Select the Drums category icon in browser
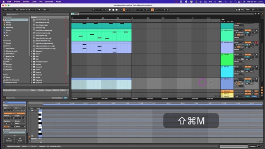 tap(5, 46)
